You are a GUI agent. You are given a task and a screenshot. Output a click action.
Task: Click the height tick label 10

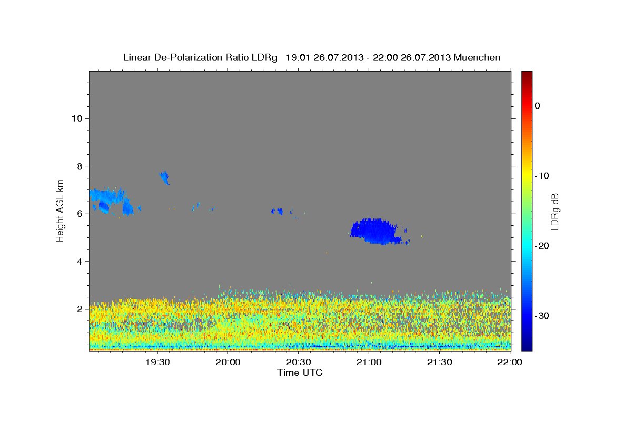[x=77, y=118]
